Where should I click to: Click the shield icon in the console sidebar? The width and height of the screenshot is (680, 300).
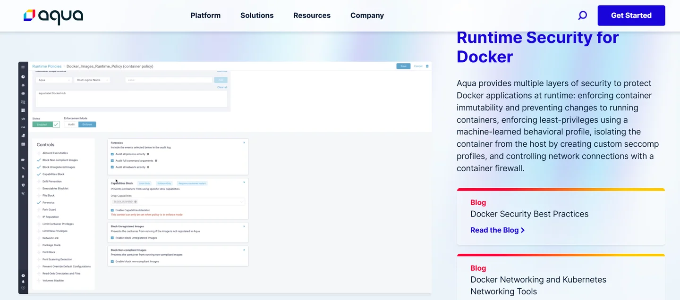(23, 185)
